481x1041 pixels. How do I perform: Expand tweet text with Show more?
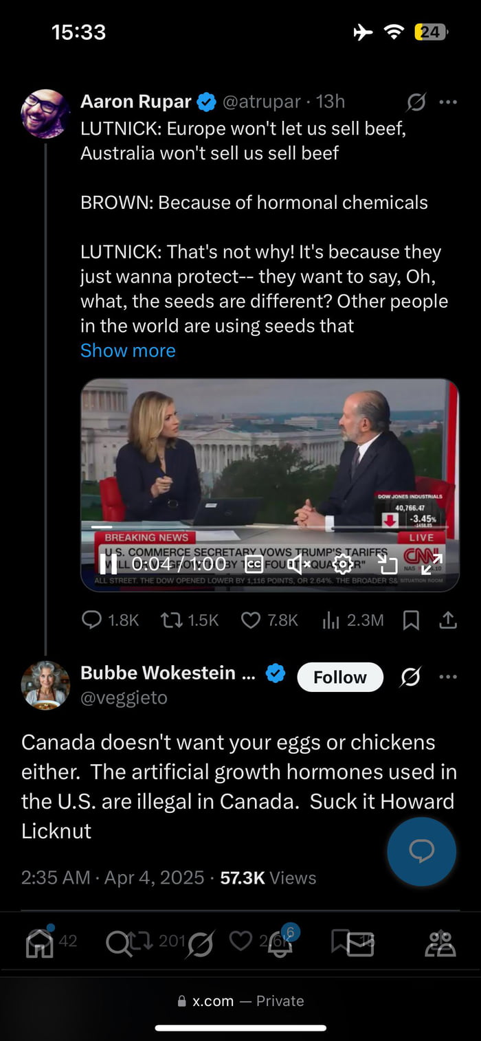tap(128, 350)
